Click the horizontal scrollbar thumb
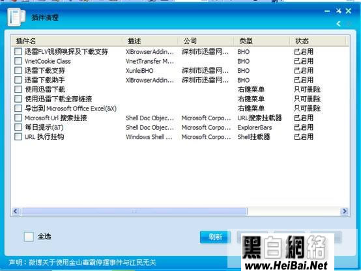 click(134, 211)
